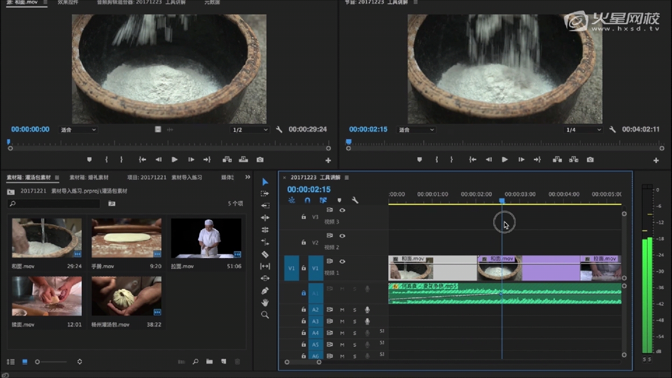Select 拉面.mov thumbnail in bin

pyautogui.click(x=206, y=238)
